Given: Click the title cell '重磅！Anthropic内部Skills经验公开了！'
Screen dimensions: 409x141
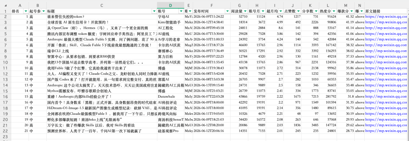Looking at the screenshot, I should tap(102, 96).
